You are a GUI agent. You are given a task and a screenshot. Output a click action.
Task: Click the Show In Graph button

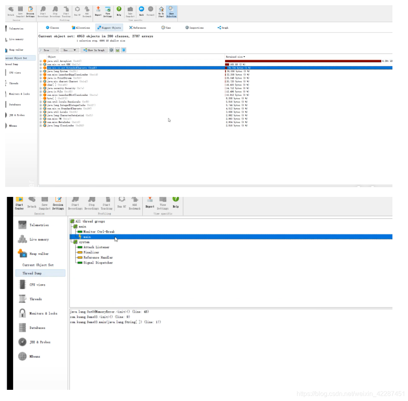point(94,50)
